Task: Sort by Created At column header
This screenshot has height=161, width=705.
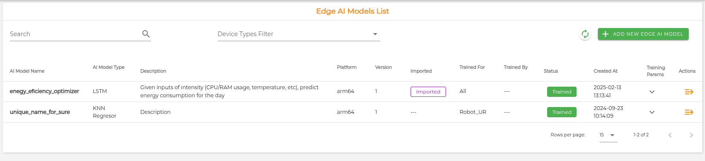Action: [606, 71]
